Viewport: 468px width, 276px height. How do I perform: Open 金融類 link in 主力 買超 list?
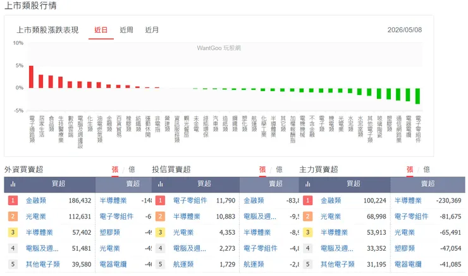coord(331,201)
